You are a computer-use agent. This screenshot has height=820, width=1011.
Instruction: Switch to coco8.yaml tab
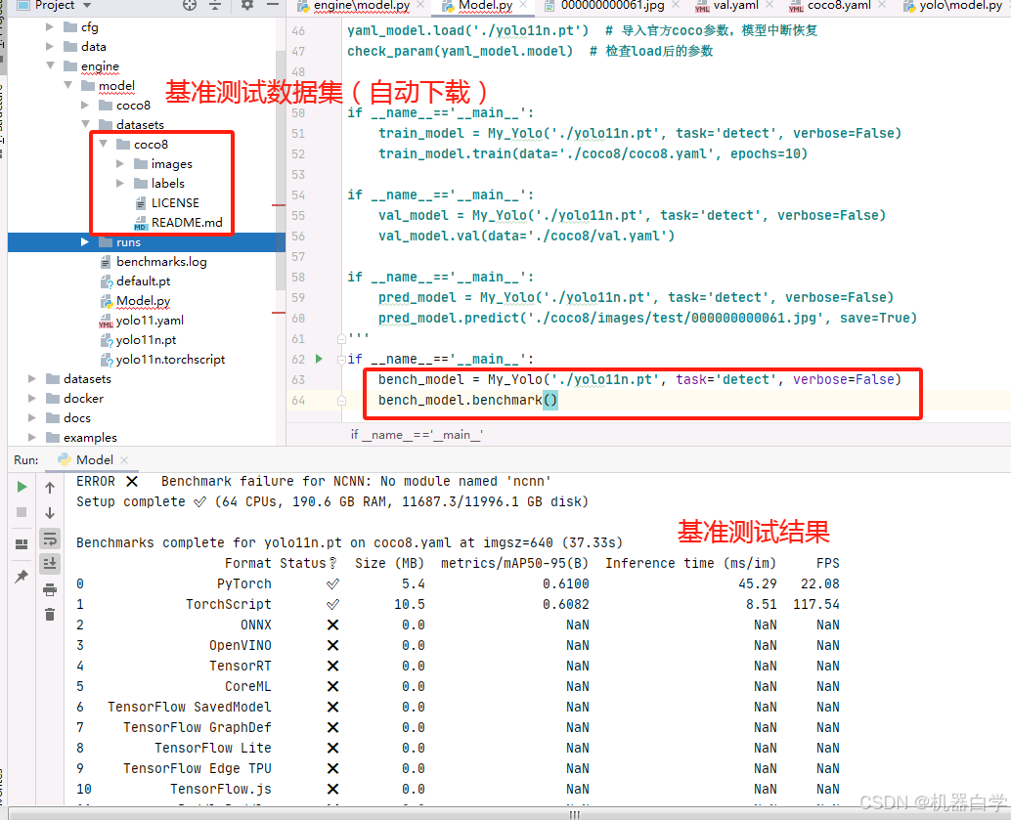tap(839, 5)
